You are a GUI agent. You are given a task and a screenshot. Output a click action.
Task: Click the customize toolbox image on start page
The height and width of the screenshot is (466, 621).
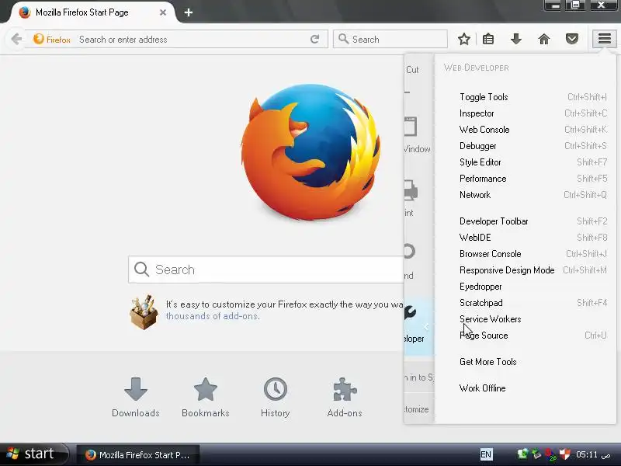(144, 312)
